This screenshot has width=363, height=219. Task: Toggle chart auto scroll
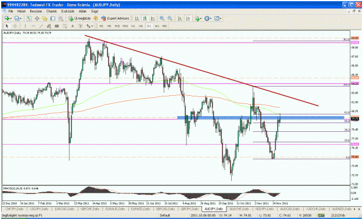(x=180, y=18)
